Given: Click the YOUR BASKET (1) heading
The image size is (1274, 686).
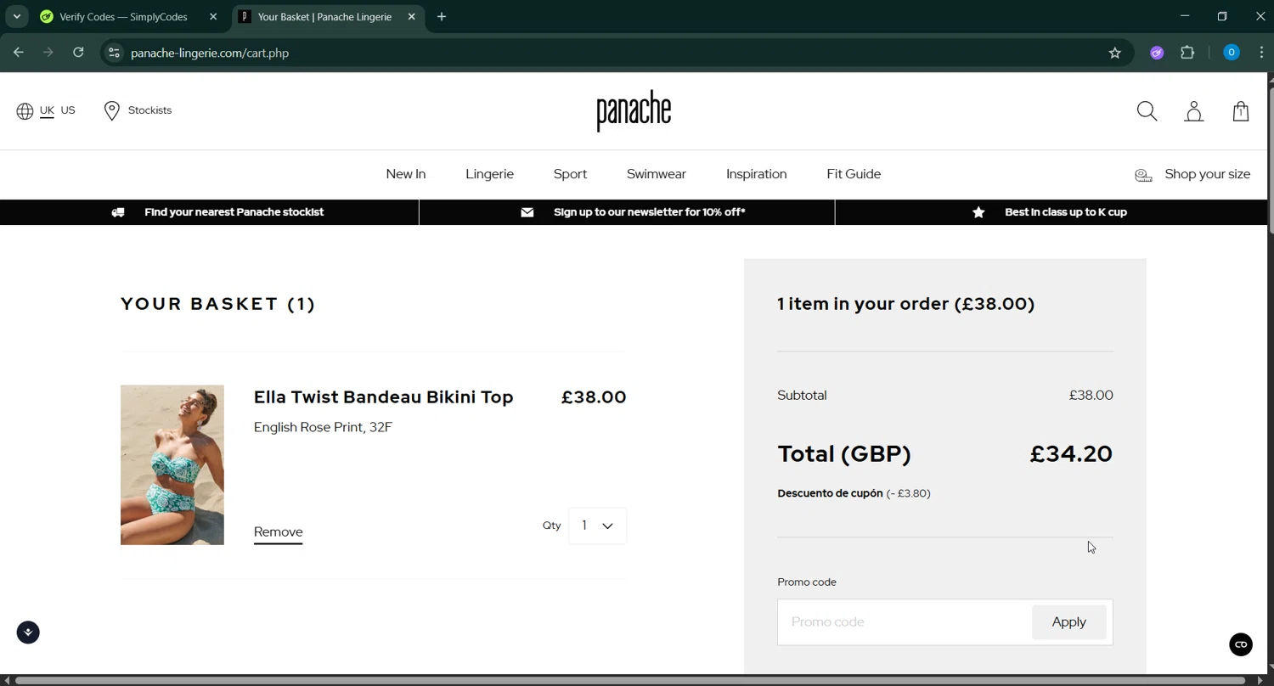Looking at the screenshot, I should click(217, 304).
